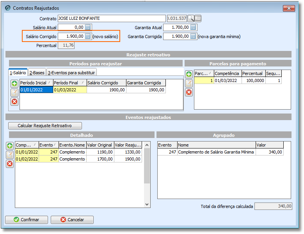Select Período Final cell 01/03/2022
Image resolution: width=304 pixels, height=234 pixels.
(x=70, y=90)
